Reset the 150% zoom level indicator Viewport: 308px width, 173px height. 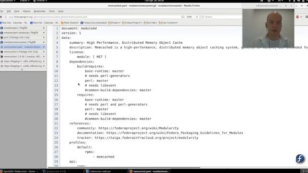click(x=189, y=17)
